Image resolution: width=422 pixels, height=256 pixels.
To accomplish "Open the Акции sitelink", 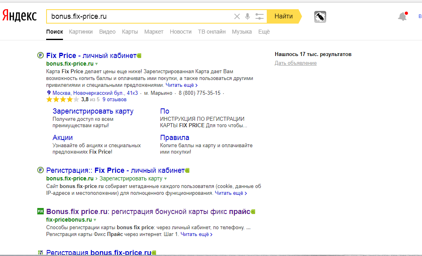I will [63, 137].
